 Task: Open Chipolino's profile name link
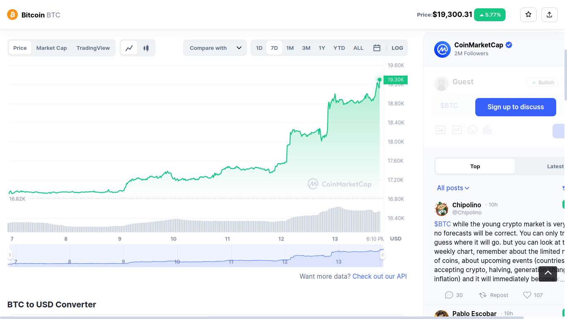point(467,205)
